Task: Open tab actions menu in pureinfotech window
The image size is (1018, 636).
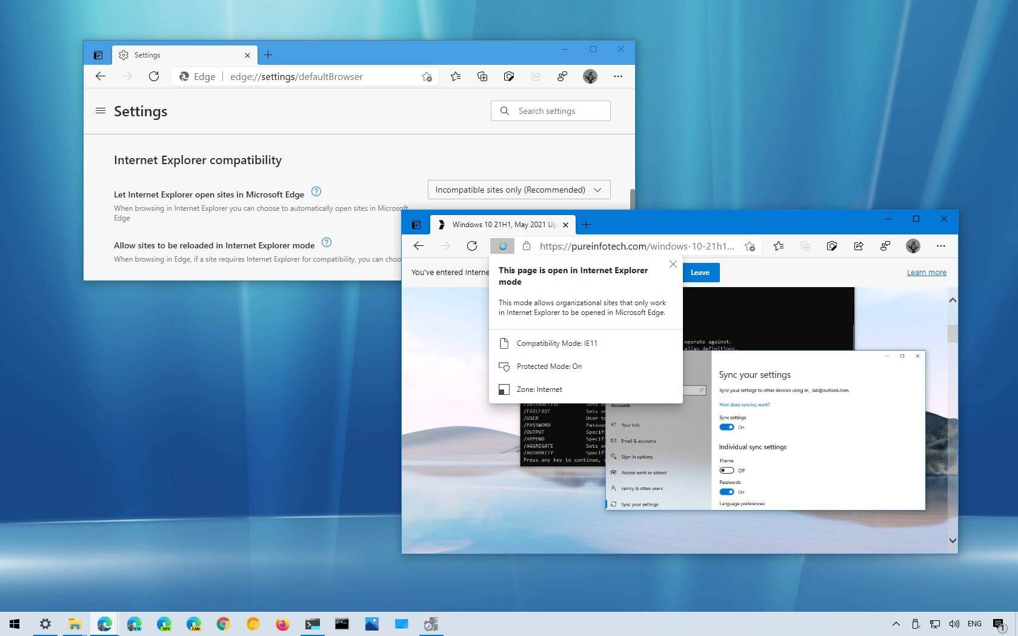Action: tap(416, 225)
